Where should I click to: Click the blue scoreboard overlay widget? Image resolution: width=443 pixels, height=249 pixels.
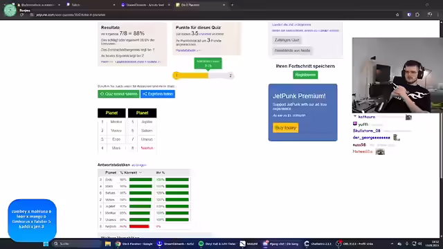(x=33, y=220)
